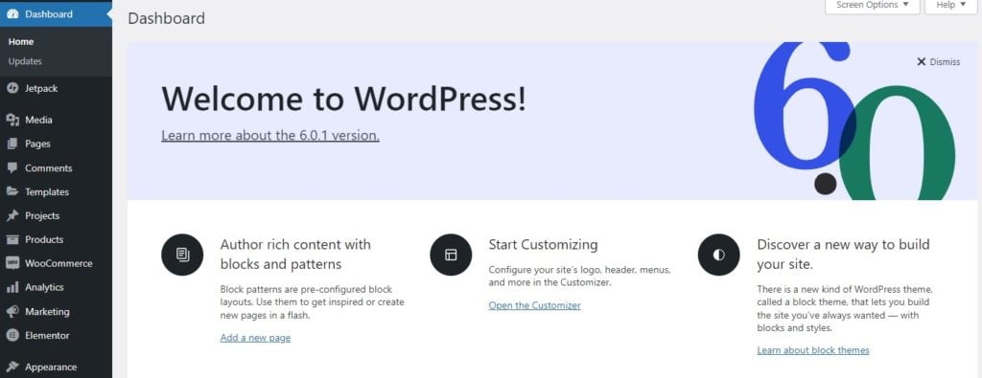Screen dimensions: 982x378
Task: Open the Dashboard menu item
Action: pos(56,13)
